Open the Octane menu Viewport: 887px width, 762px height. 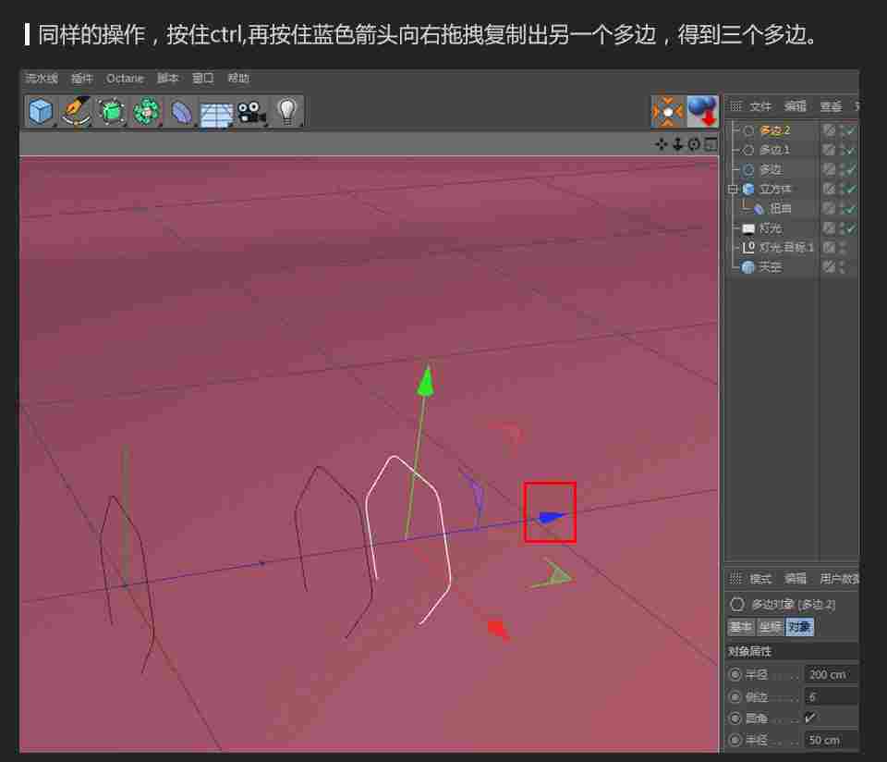point(124,79)
